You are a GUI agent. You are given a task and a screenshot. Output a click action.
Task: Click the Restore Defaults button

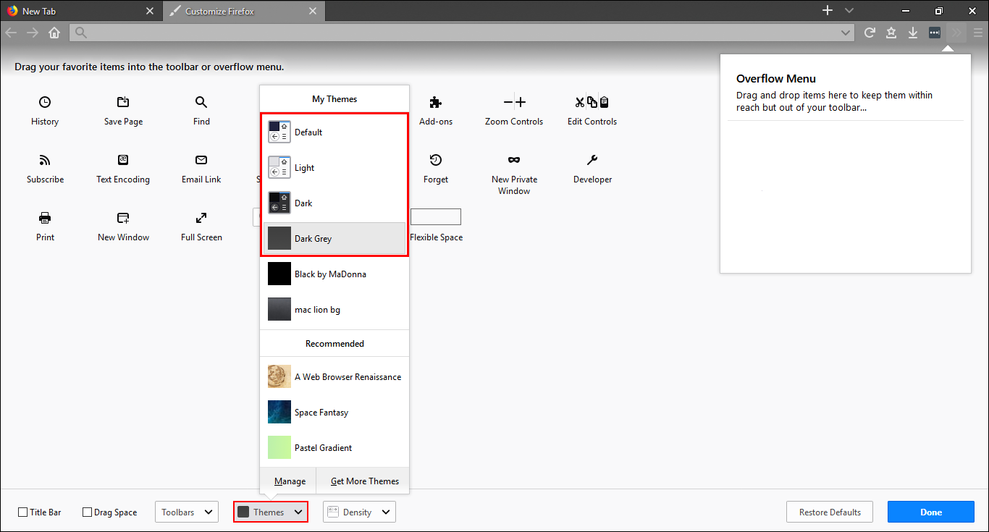point(830,512)
